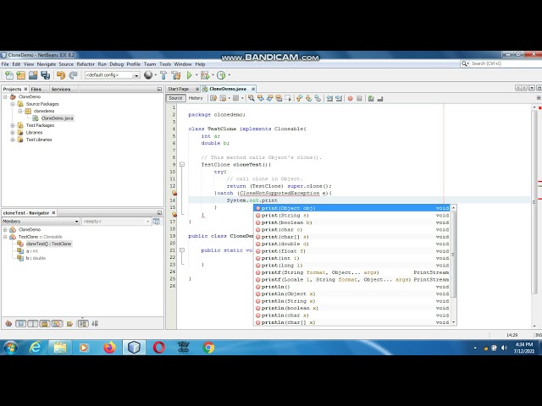Open Firefox from the taskbar
The image size is (542, 406).
click(109, 348)
